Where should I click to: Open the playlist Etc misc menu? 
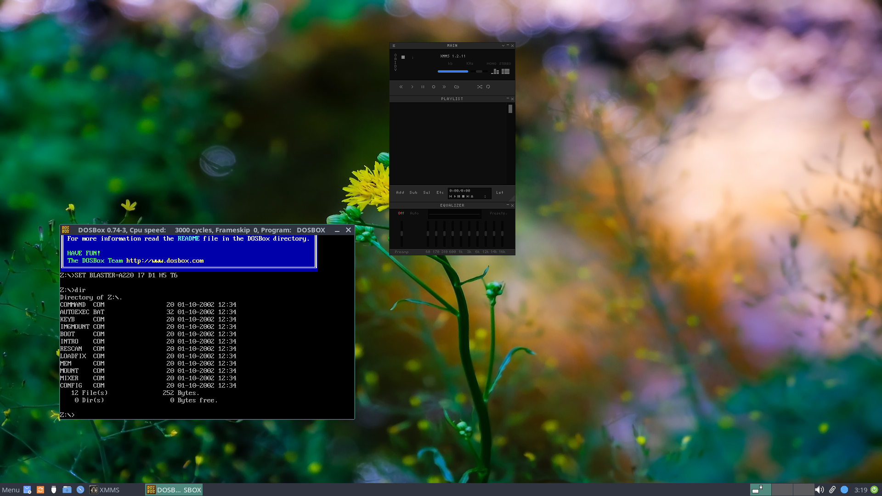click(440, 192)
